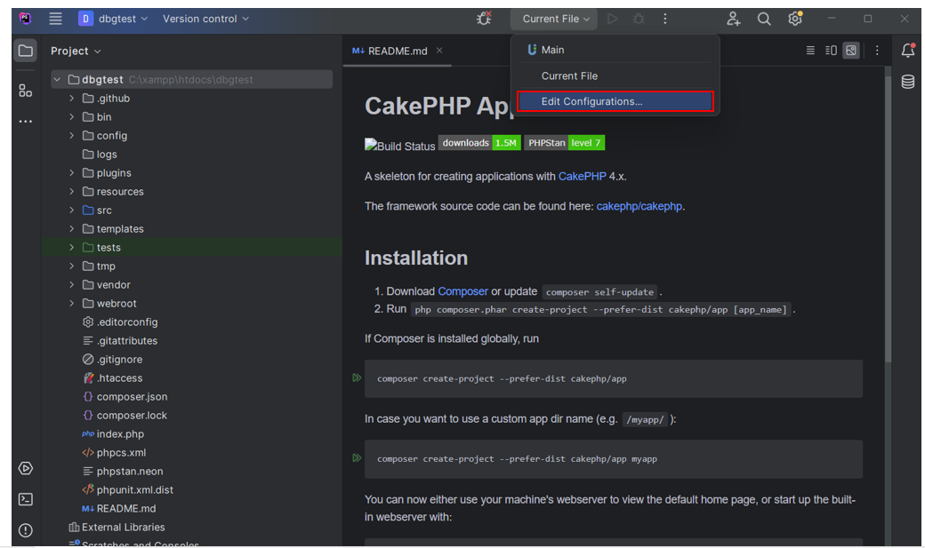Click the downloads 1.5M badge
The image size is (925, 548).
tap(479, 143)
